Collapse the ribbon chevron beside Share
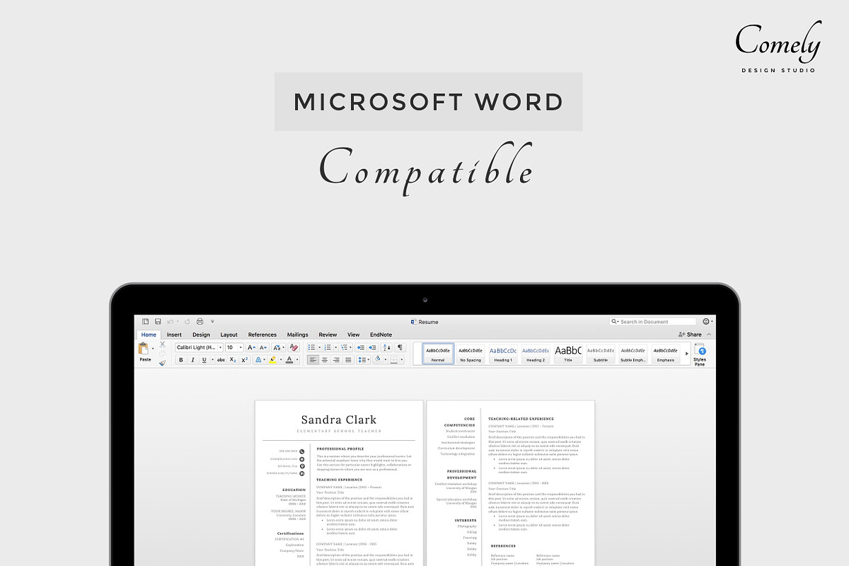This screenshot has height=566, width=849. [x=710, y=334]
